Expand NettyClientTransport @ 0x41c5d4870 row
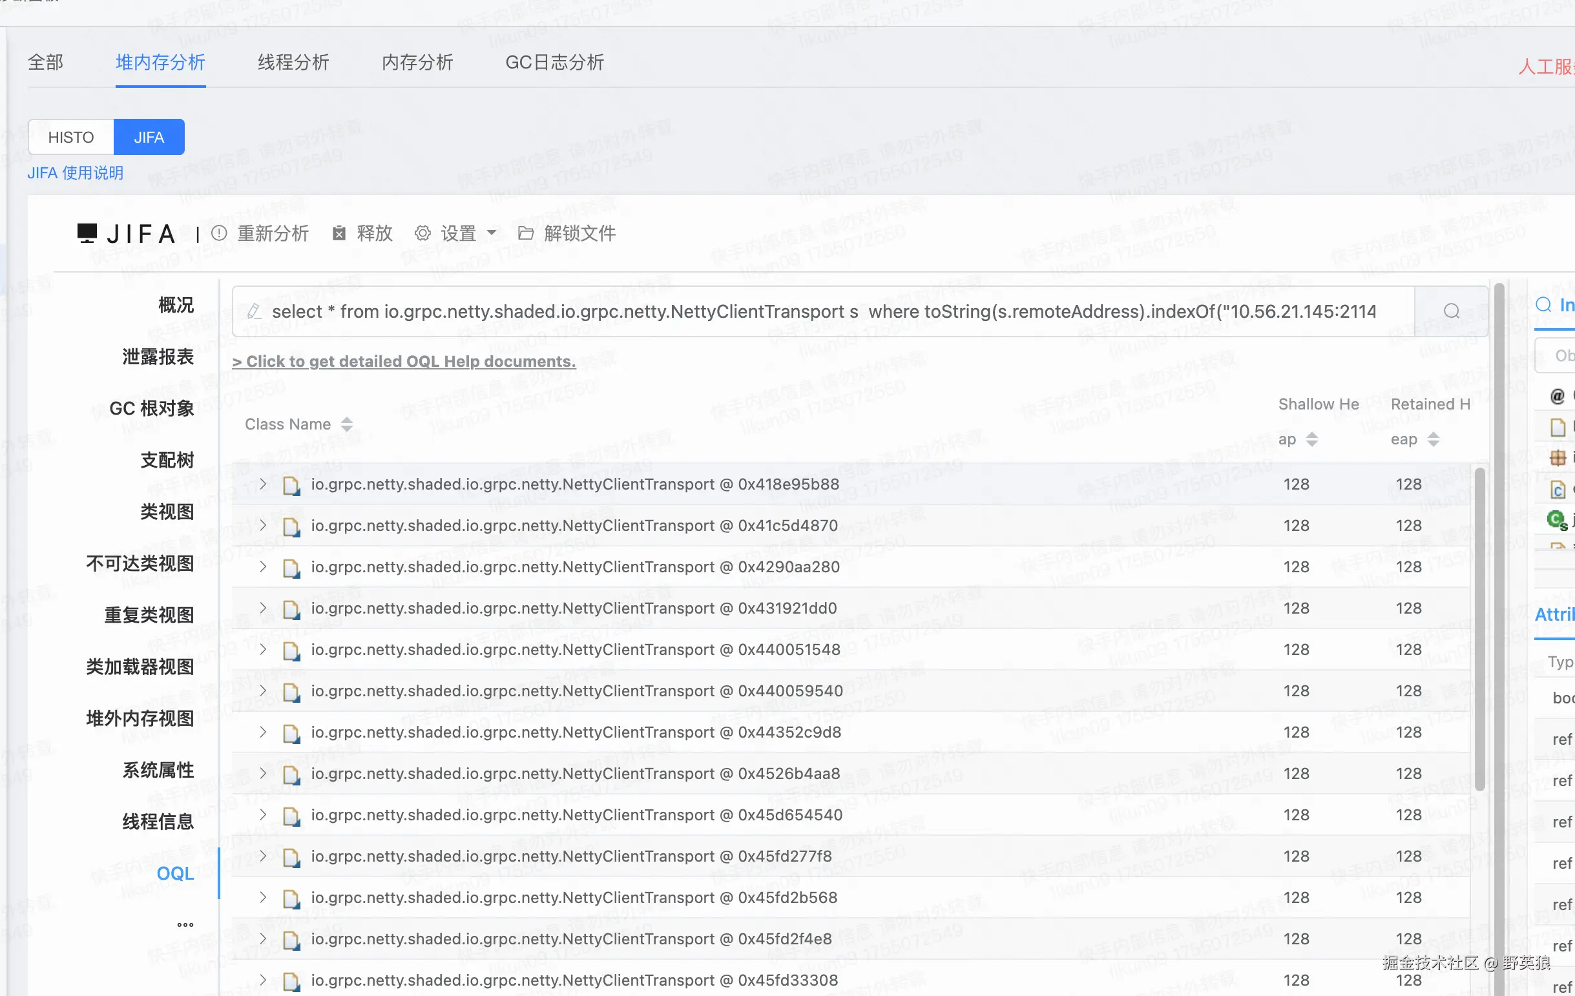 [x=263, y=526]
